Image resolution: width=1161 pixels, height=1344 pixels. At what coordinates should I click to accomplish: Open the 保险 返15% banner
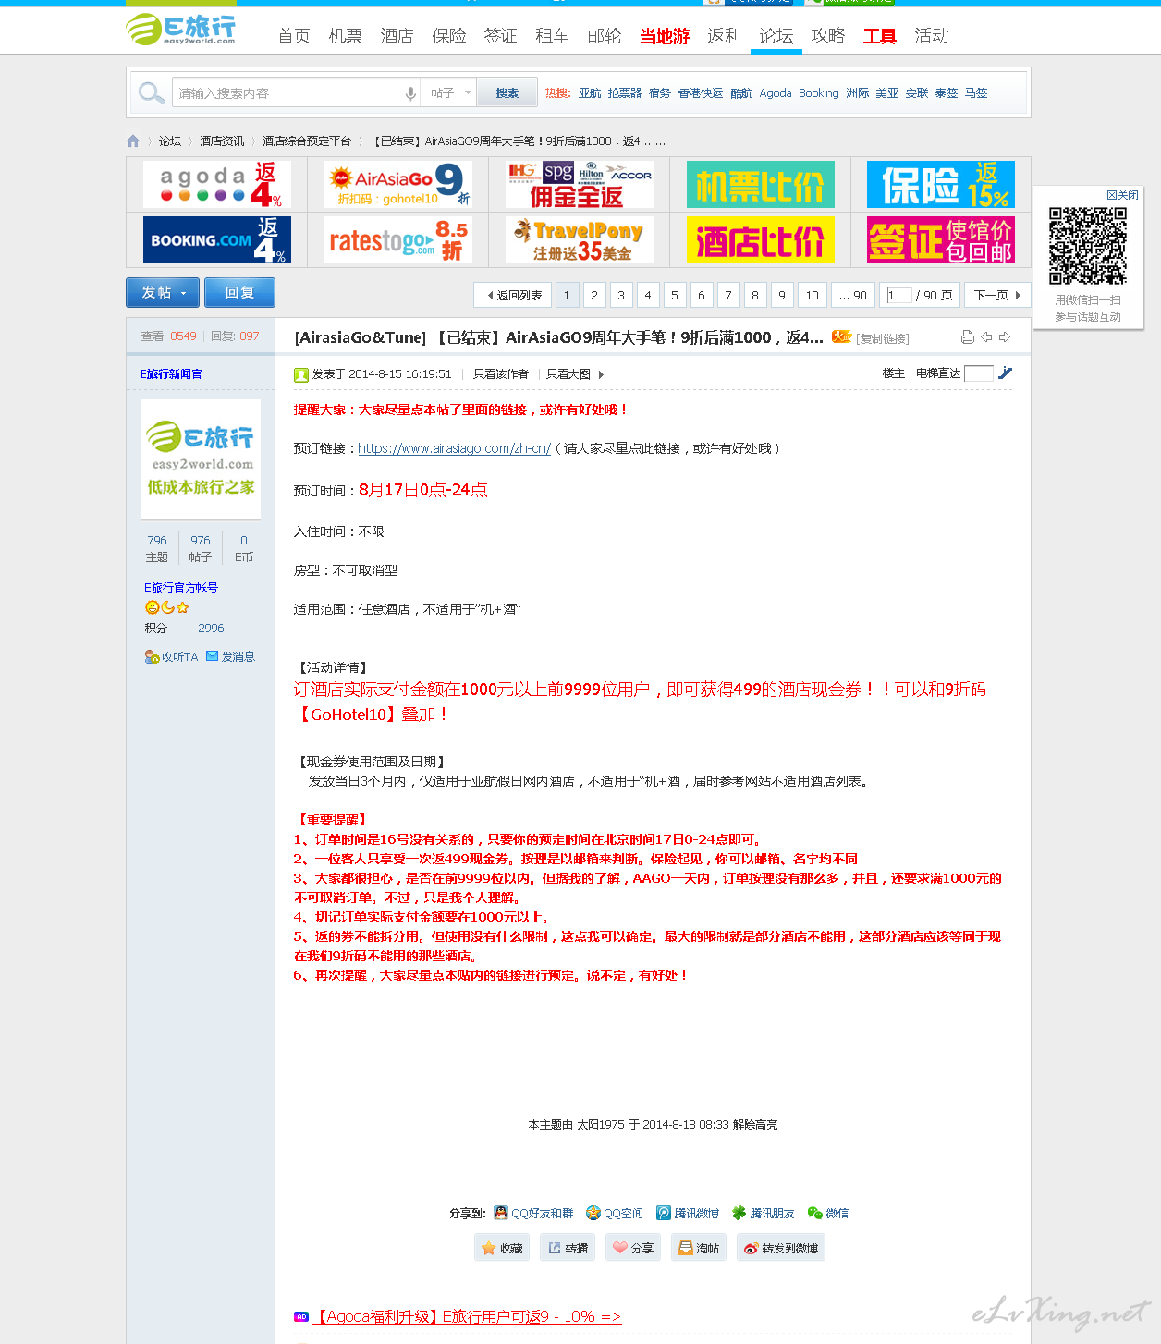coord(941,185)
